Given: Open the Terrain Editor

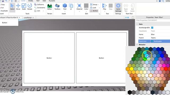Looking at the screenshot, I should pos(50,7).
